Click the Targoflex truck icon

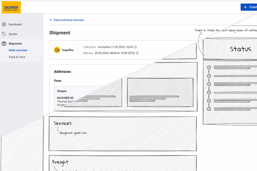point(57,50)
